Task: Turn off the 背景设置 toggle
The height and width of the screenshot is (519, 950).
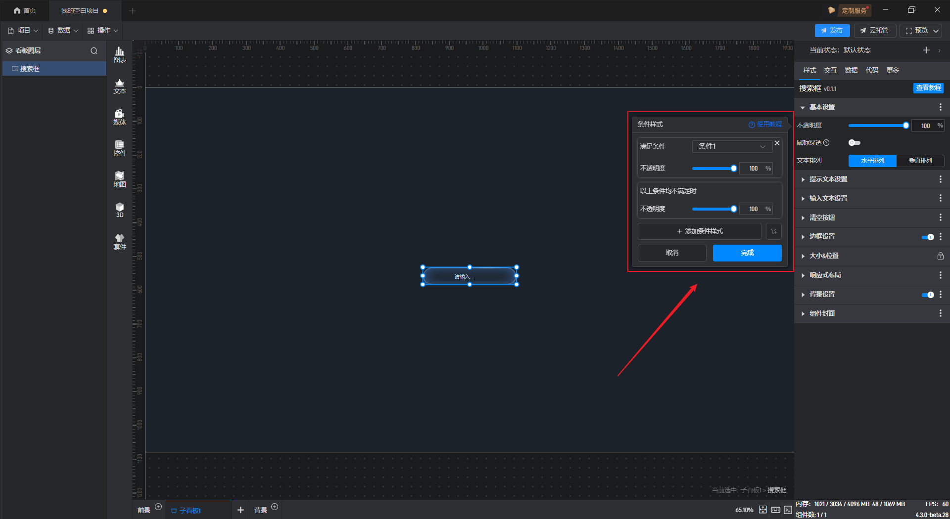Action: point(927,295)
